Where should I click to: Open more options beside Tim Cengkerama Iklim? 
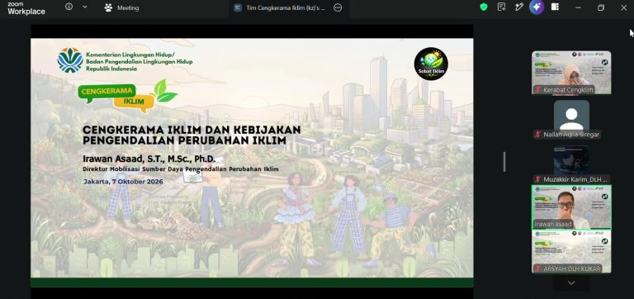tap(338, 7)
